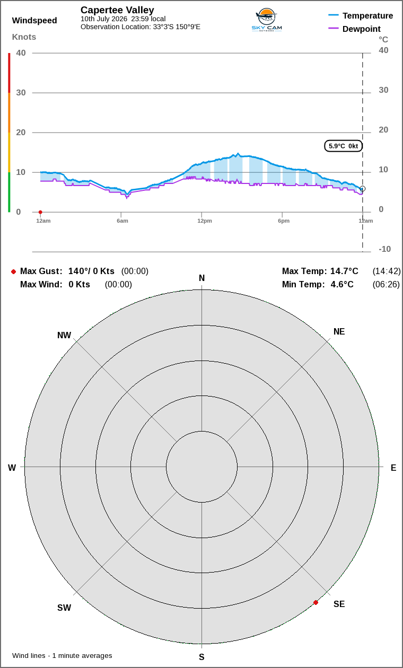
Task: Click the E compass label
Action: 393,468
